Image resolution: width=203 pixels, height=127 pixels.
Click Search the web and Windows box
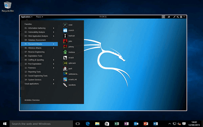pyautogui.click(x=41, y=124)
